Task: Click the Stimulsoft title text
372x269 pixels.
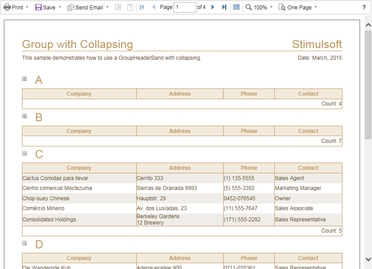Action: tap(317, 44)
